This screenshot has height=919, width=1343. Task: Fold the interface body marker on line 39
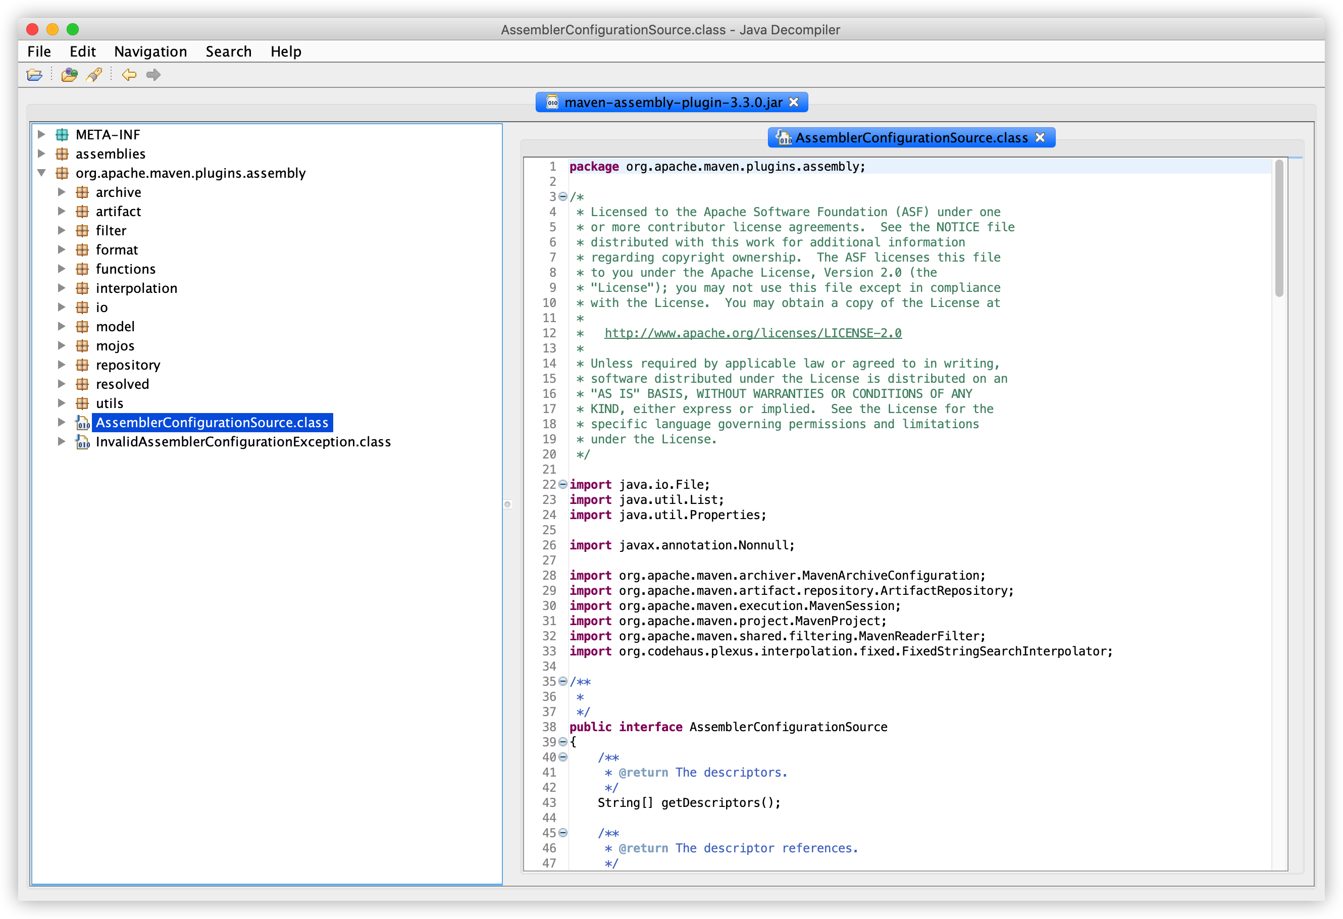[562, 742]
